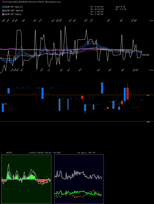
Task: Click the 'Avg V: 0 M' value
Action: click(x=120, y=7)
